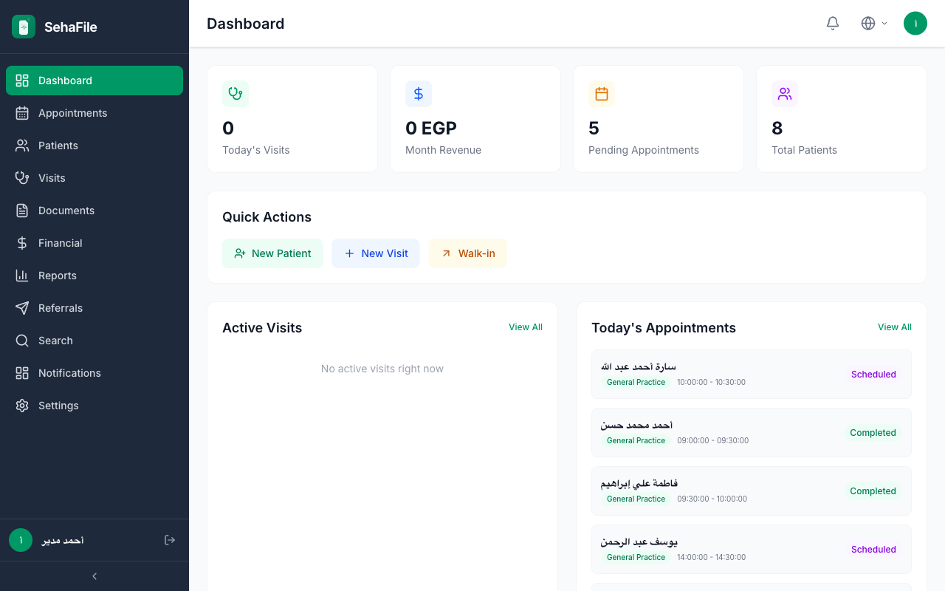Open appointment for يوسف عبد الرحمن
This screenshot has width=945, height=591.
(x=752, y=550)
